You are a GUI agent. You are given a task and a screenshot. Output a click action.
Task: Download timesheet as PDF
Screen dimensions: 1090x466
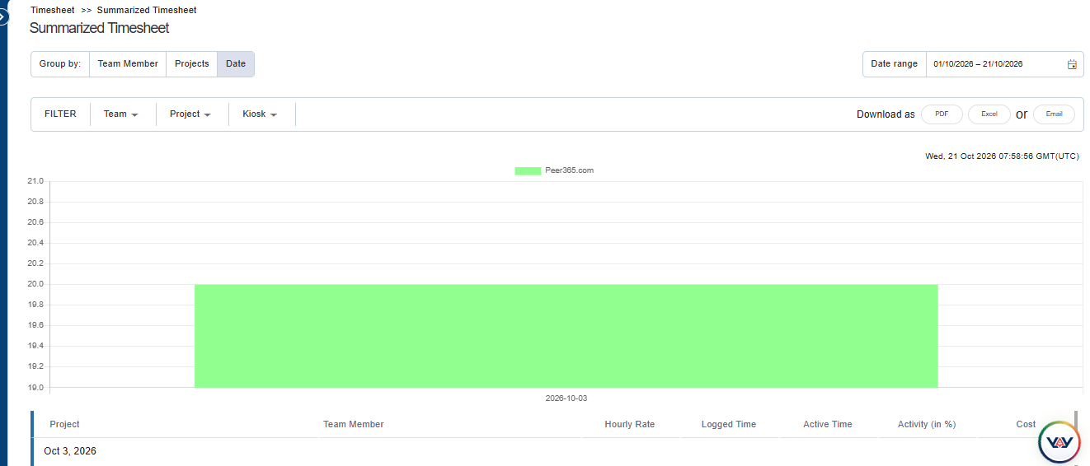(942, 114)
